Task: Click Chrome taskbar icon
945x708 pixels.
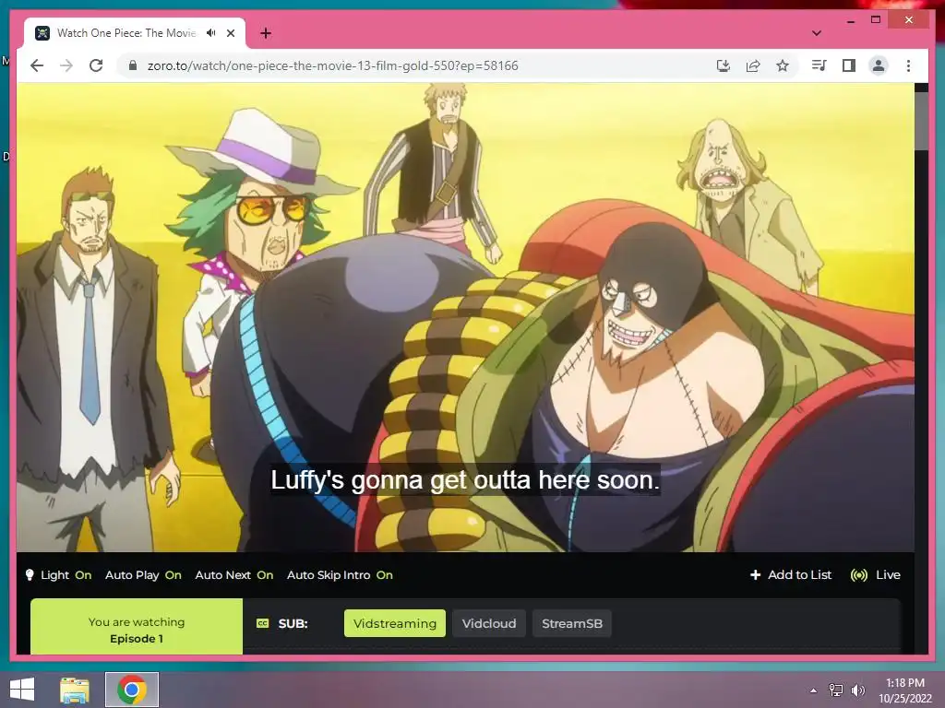Action: [132, 690]
